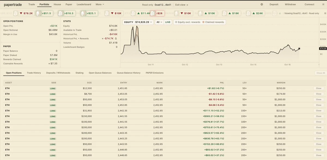Click the $74.8K price tag on chart axis
This screenshot has width=327, height=160.
click(323, 48)
